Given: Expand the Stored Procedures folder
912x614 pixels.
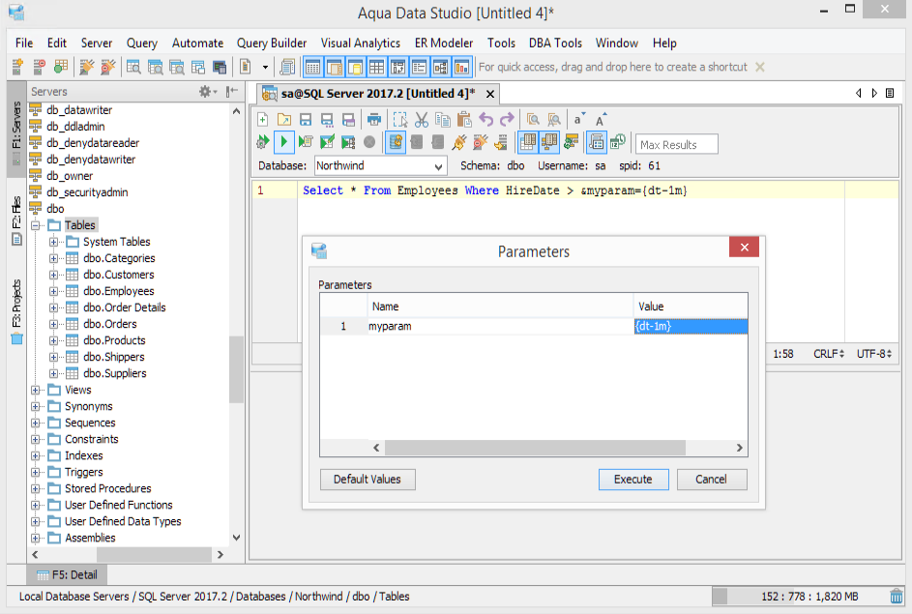Looking at the screenshot, I should [36, 489].
